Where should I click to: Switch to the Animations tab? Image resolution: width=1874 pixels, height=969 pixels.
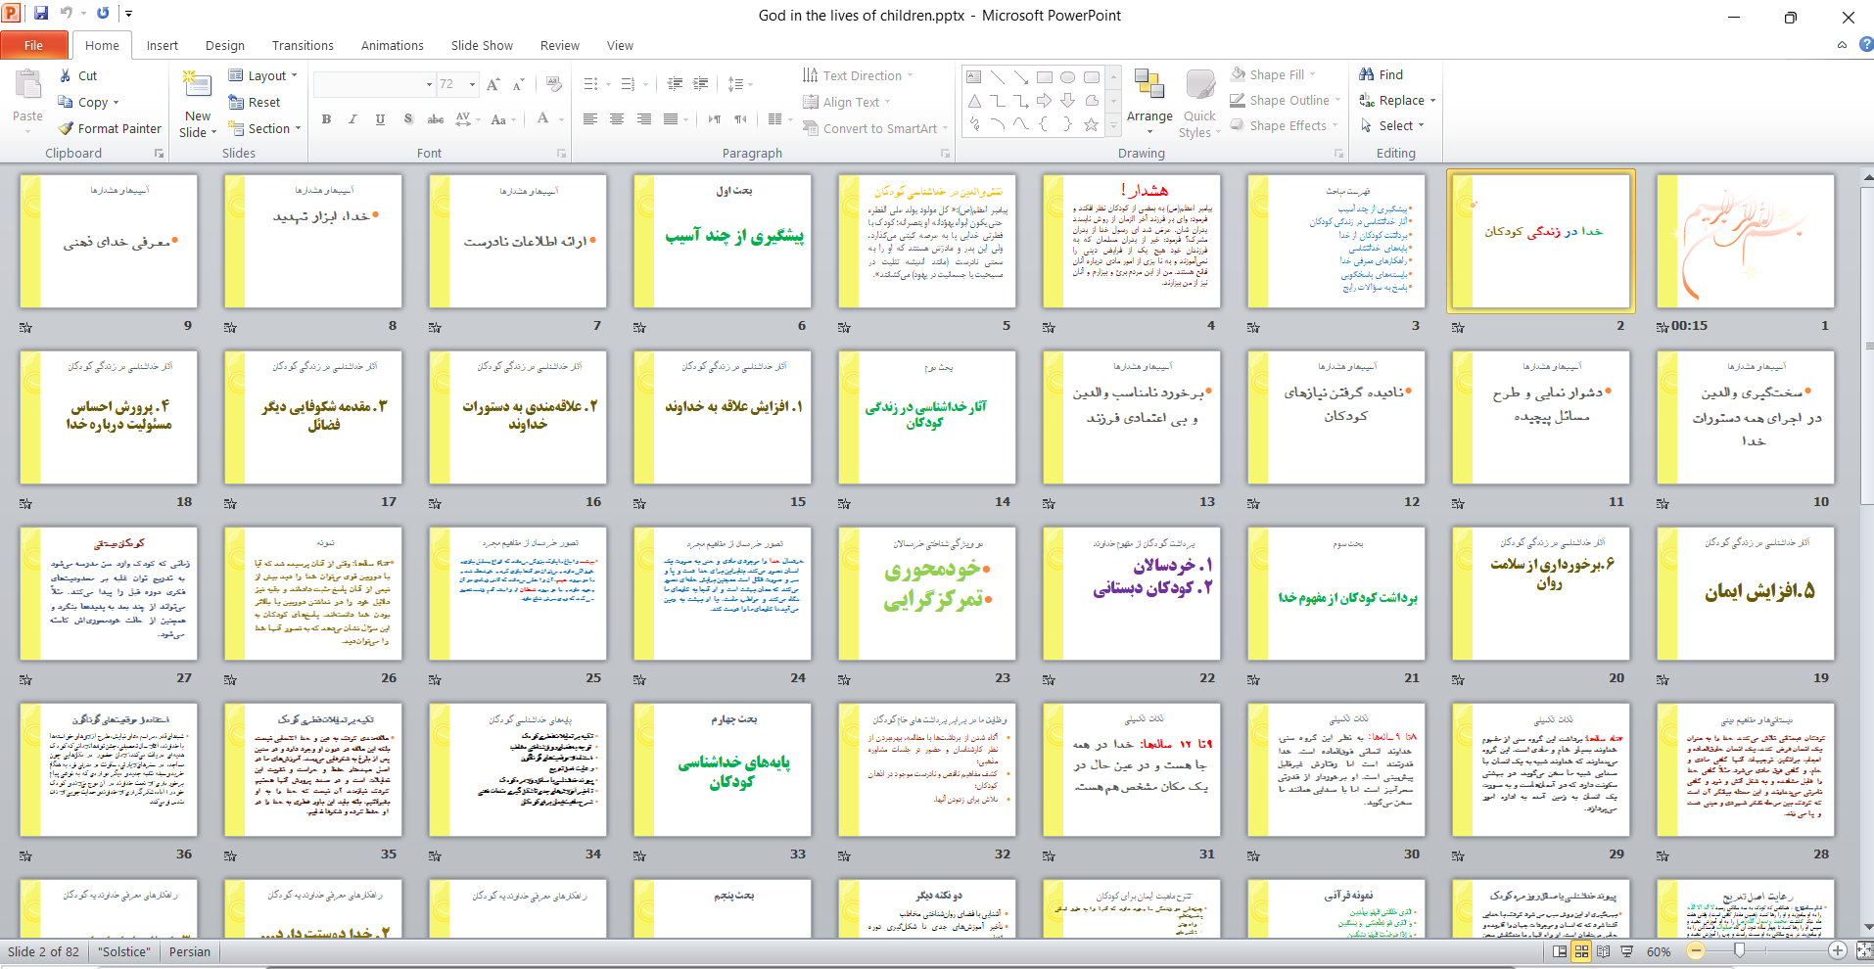(393, 45)
